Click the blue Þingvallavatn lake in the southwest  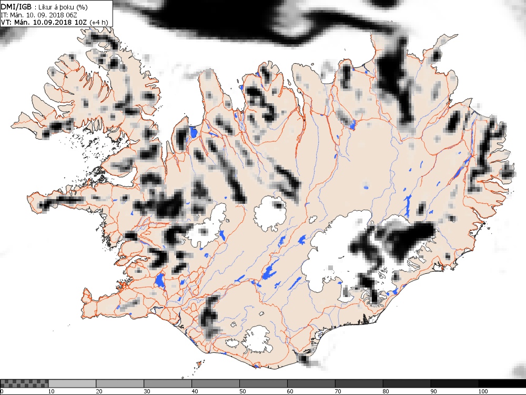click(x=160, y=281)
